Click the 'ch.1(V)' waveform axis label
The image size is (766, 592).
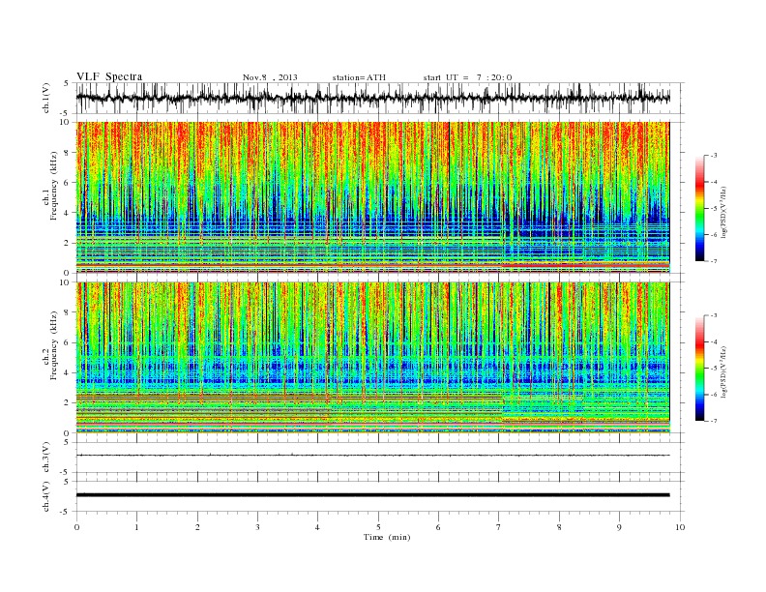[46, 98]
